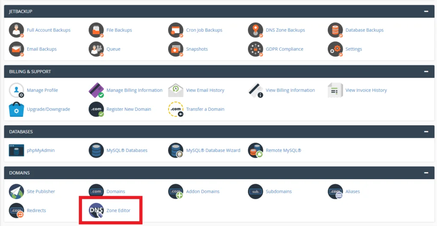
Task: Go to DNS Zone Backups link
Action: (286, 30)
